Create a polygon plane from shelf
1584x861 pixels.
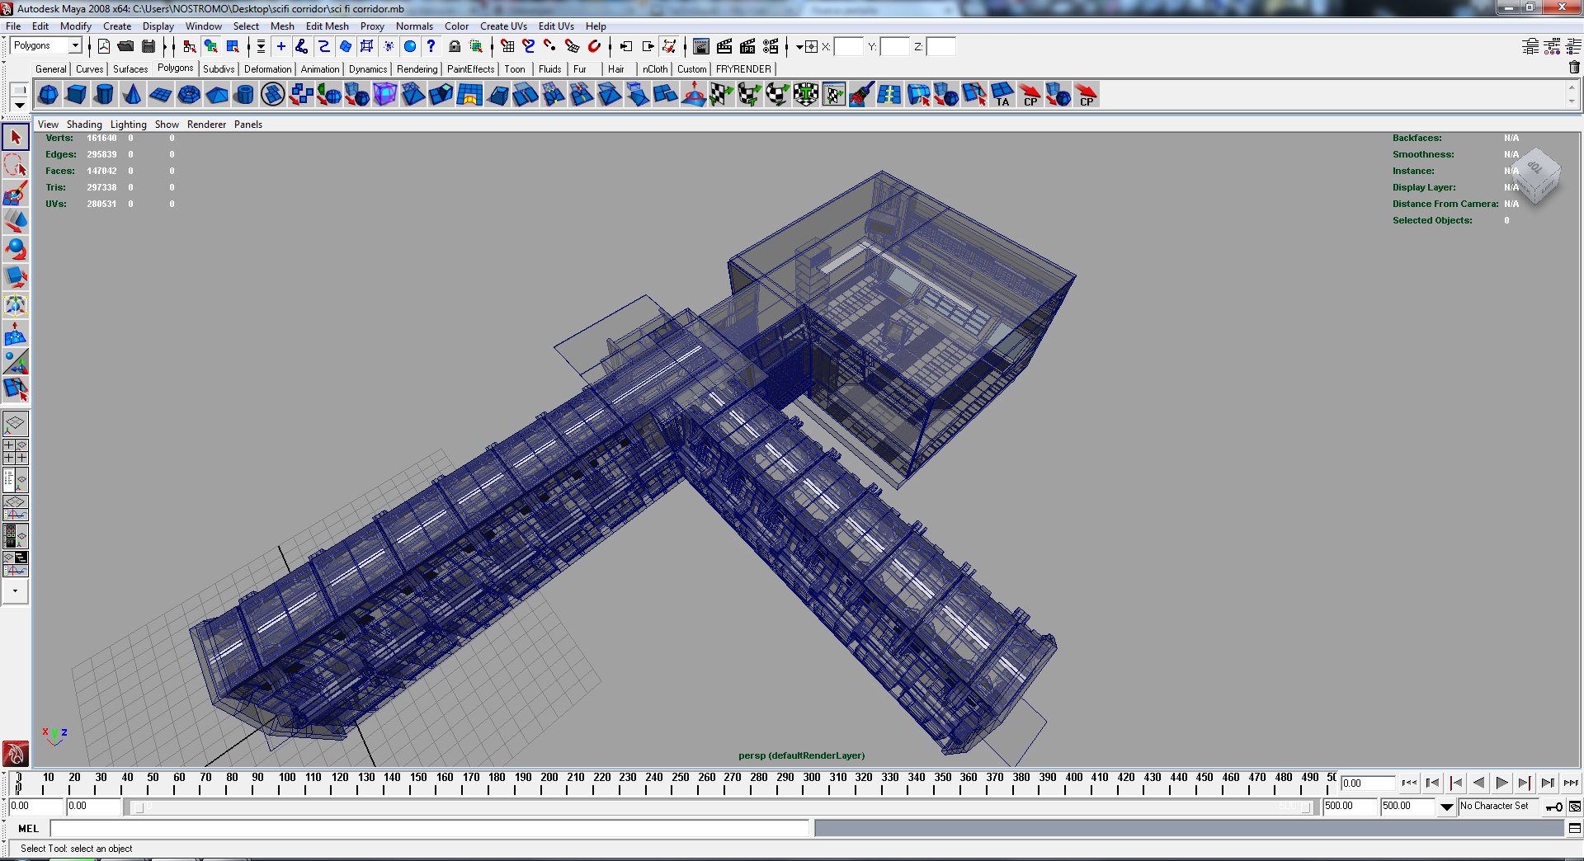[161, 95]
